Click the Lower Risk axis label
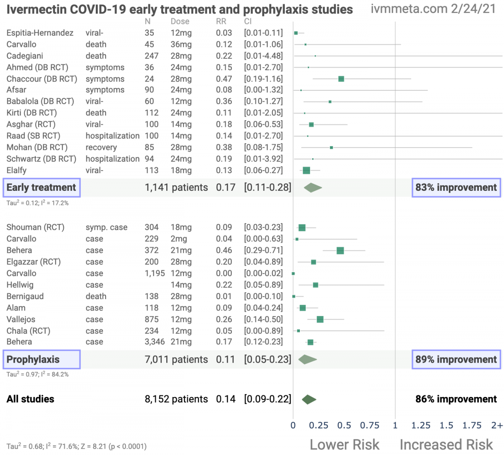 tap(344, 444)
